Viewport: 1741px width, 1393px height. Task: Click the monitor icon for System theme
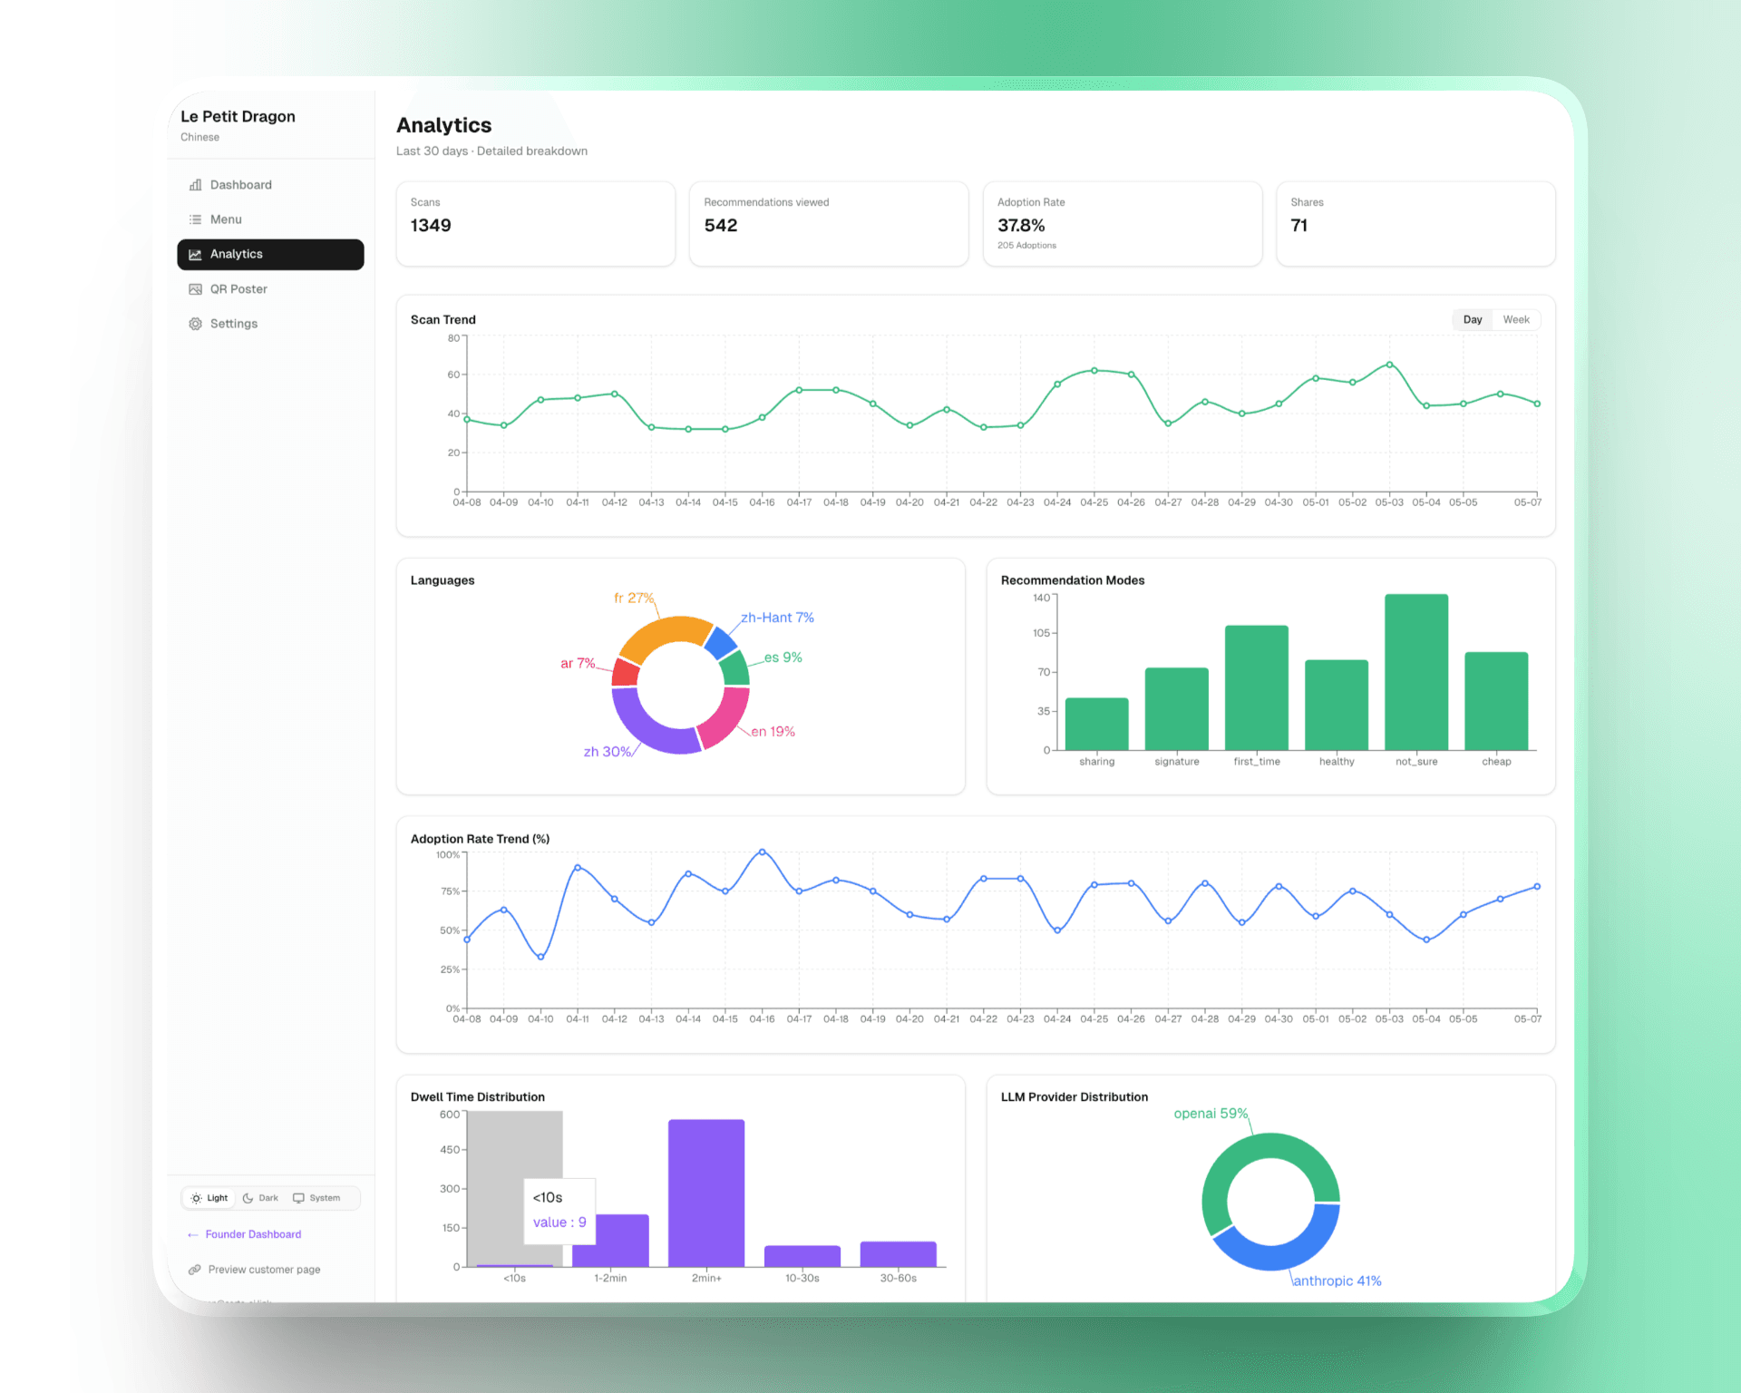pyautogui.click(x=298, y=1198)
